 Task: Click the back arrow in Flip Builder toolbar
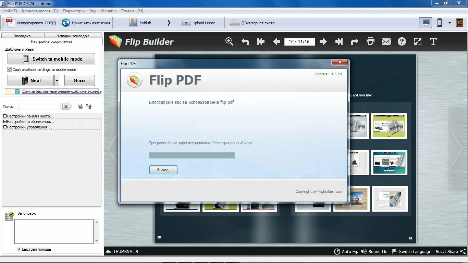click(x=245, y=42)
